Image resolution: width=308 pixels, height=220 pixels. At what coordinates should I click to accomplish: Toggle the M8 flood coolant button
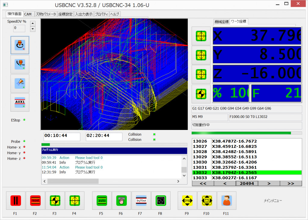[20, 64]
